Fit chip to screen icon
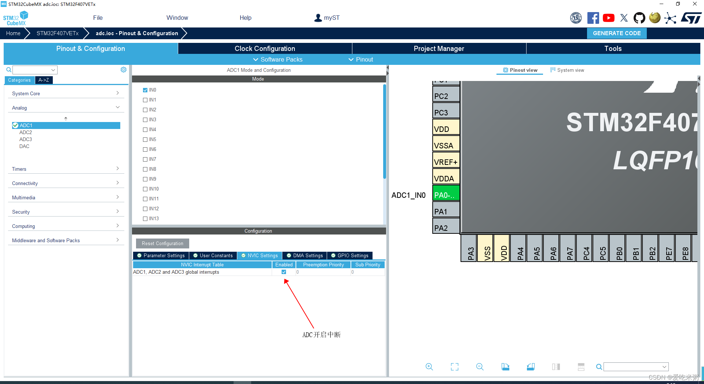Screen dimensions: 704x384 click(x=455, y=367)
